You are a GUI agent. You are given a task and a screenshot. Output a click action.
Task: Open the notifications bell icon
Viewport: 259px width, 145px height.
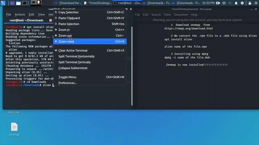click(236, 3)
